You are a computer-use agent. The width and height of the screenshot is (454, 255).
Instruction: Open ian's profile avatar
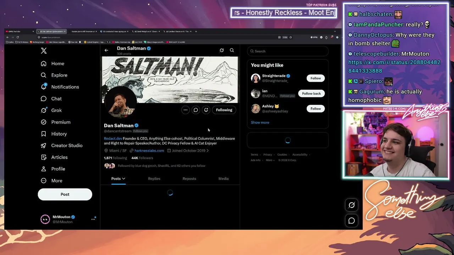coord(256,93)
